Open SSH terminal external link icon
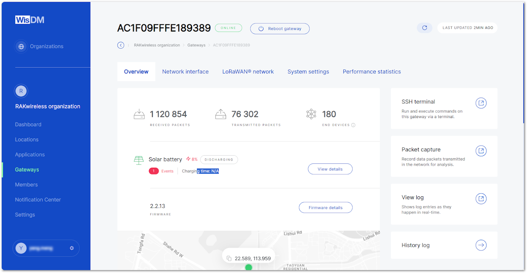 coord(481,103)
